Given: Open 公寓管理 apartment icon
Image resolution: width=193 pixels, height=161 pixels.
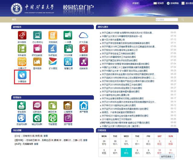Looking at the screenshot, I should point(68,106).
